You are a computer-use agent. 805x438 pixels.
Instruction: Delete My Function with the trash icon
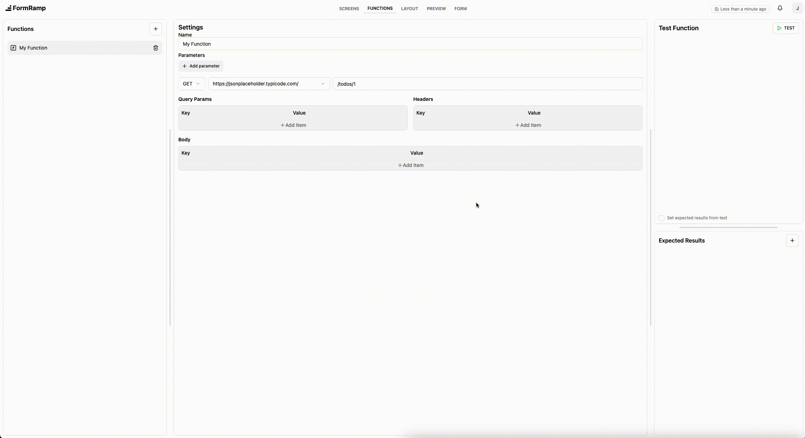(x=155, y=48)
